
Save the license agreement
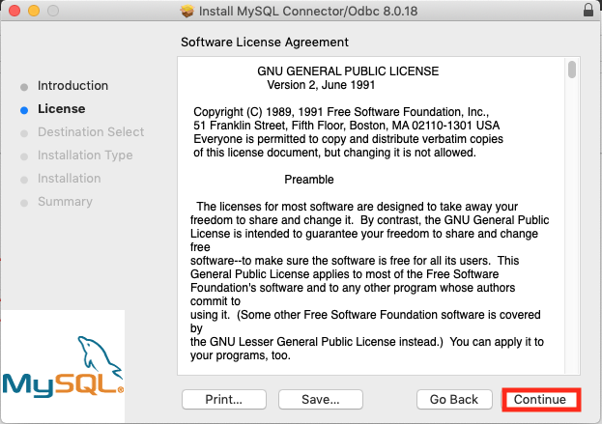click(321, 400)
